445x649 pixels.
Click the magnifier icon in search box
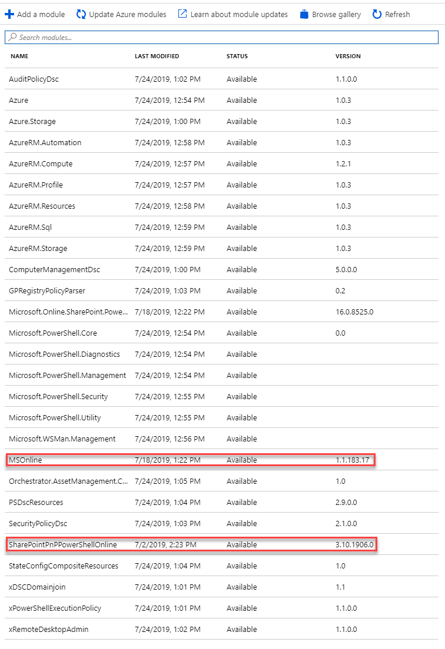[13, 37]
